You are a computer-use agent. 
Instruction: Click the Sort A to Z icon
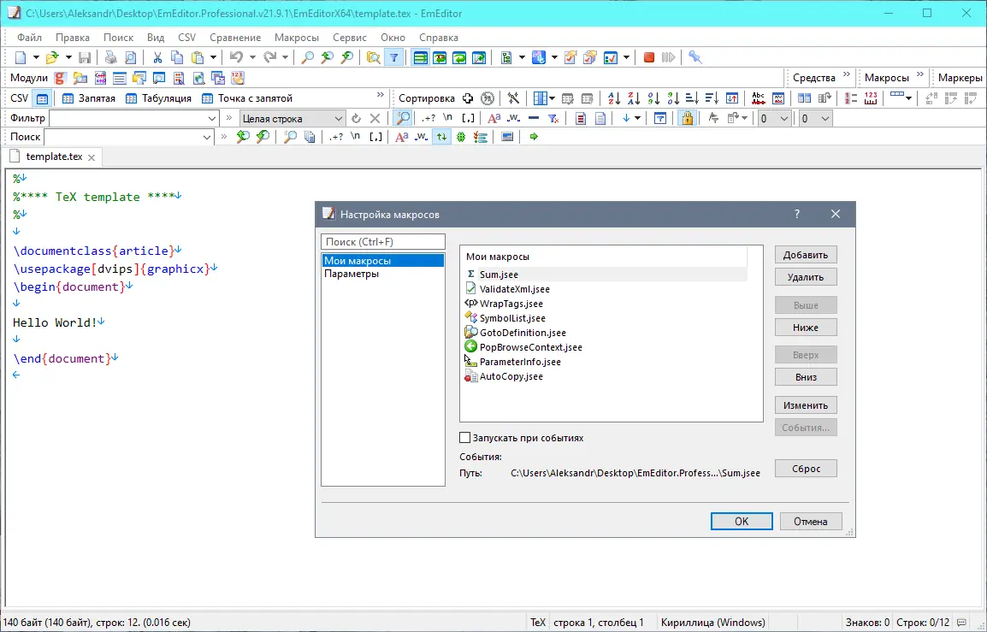pyautogui.click(x=614, y=98)
